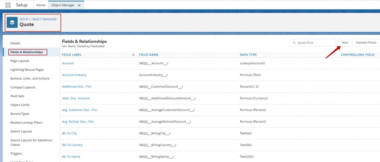This screenshot has height=162, width=380.
Task: Select Search Layouts in sidebar
Action: [21, 132]
